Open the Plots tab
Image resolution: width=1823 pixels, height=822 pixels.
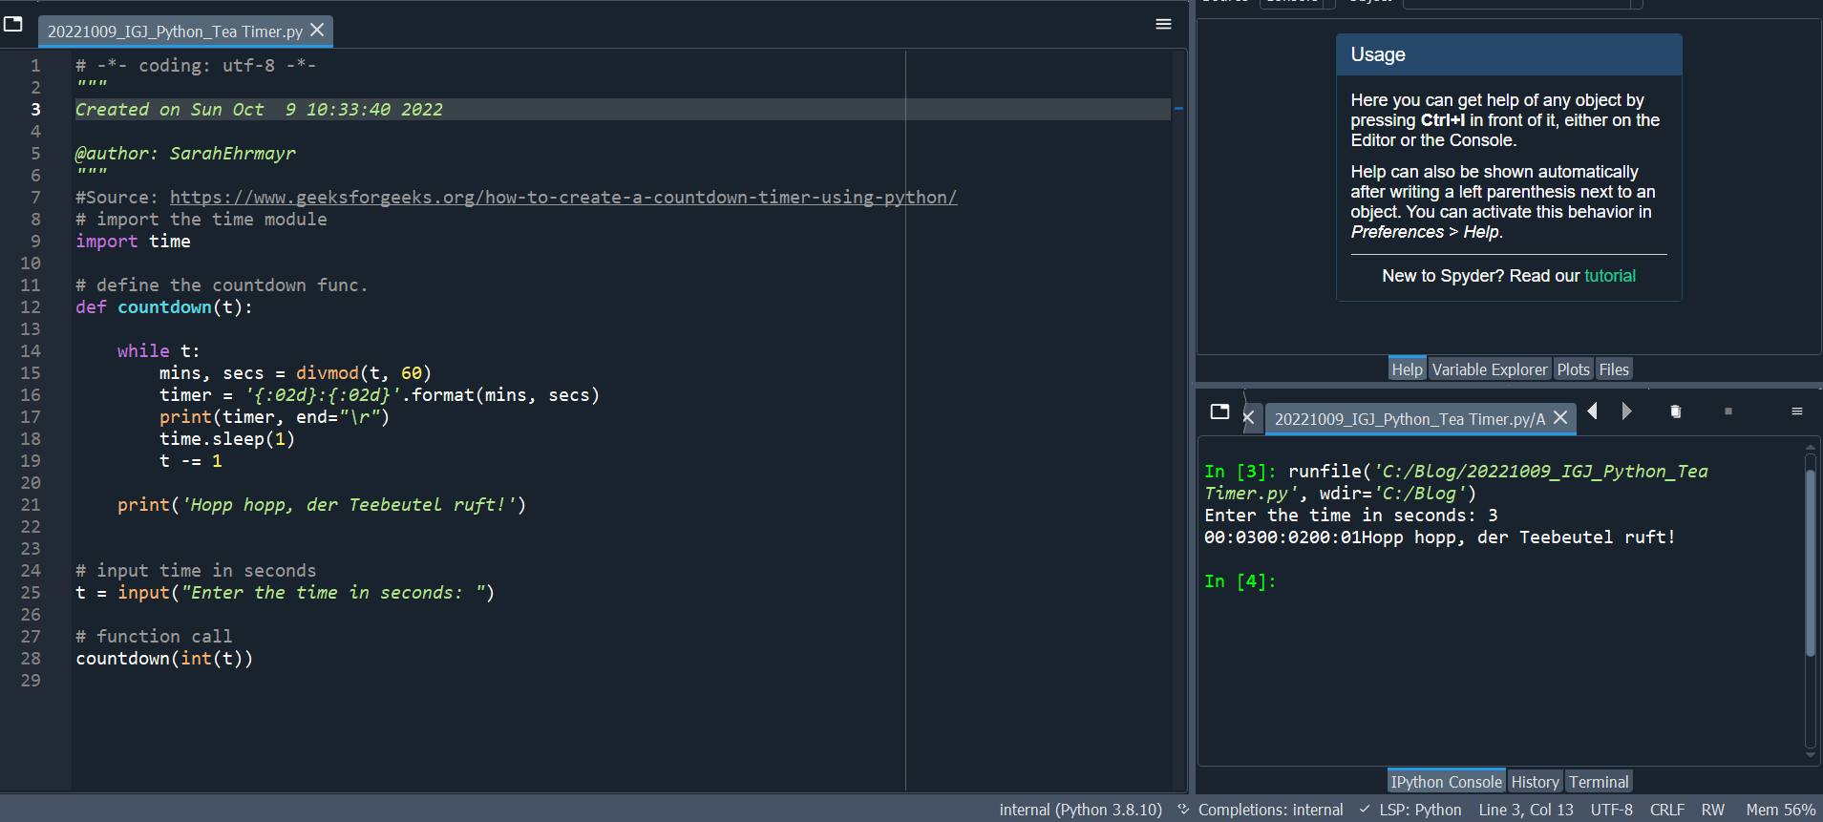coord(1573,369)
